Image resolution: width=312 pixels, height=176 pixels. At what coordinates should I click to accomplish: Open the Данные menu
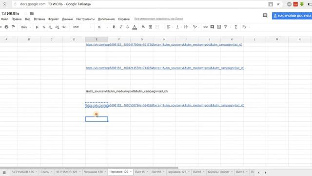[67, 19]
